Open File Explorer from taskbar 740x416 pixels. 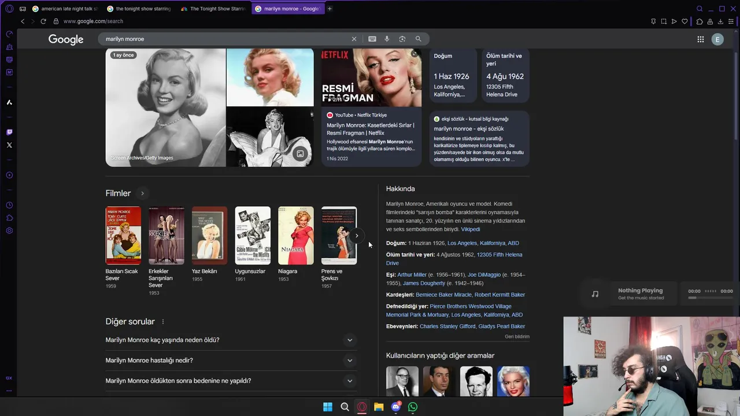[x=379, y=407]
